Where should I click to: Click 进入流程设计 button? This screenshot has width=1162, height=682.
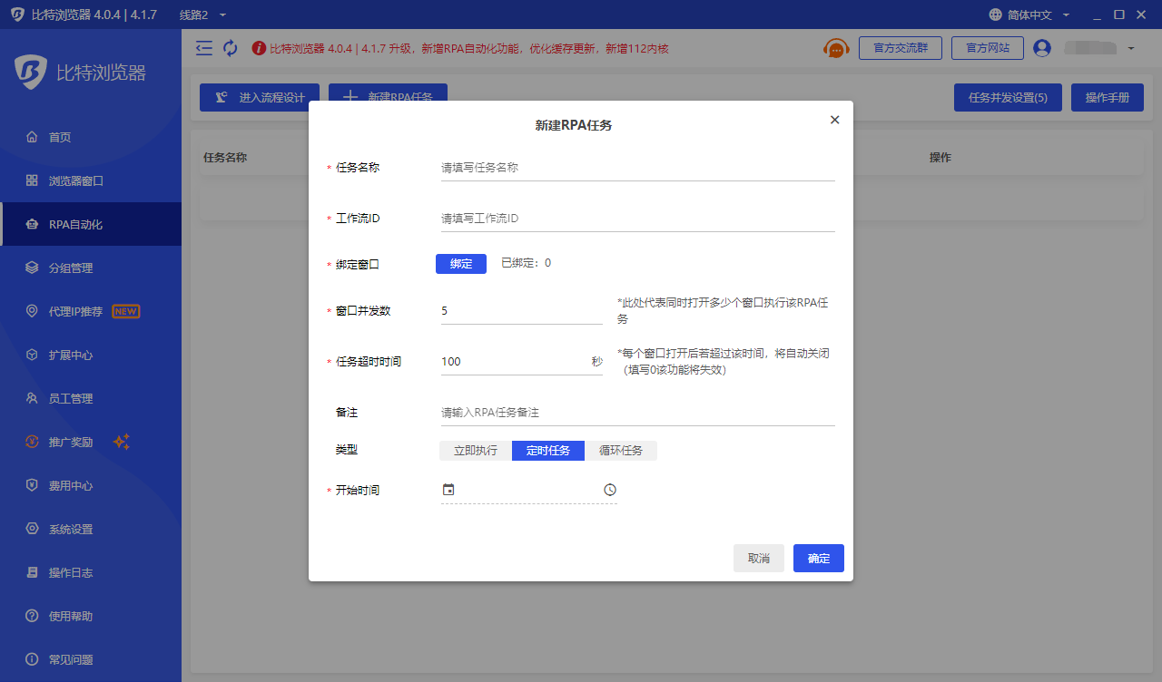260,97
